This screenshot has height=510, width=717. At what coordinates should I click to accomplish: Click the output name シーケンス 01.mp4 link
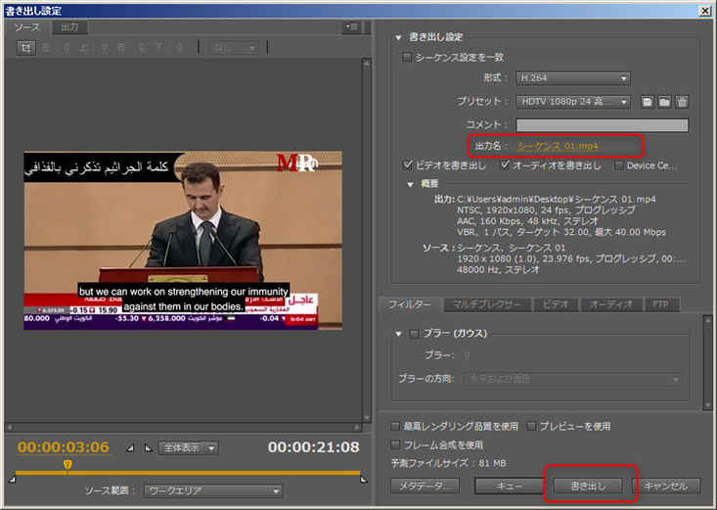558,146
